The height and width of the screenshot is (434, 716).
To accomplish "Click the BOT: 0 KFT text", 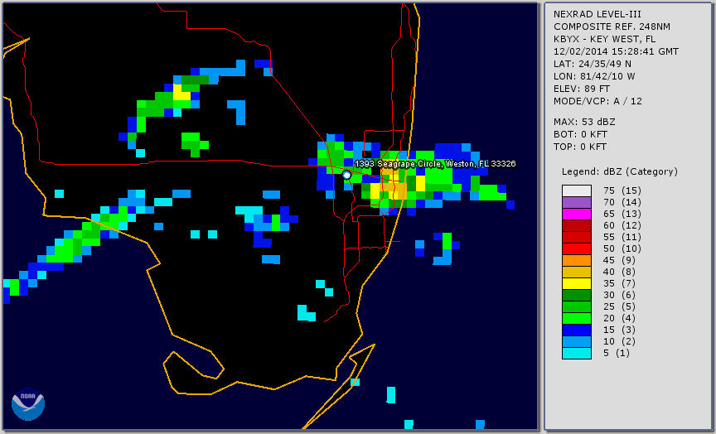I will (x=580, y=135).
